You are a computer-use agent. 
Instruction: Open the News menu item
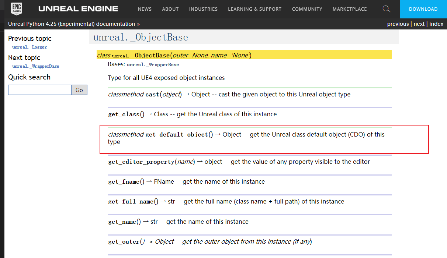145,9
